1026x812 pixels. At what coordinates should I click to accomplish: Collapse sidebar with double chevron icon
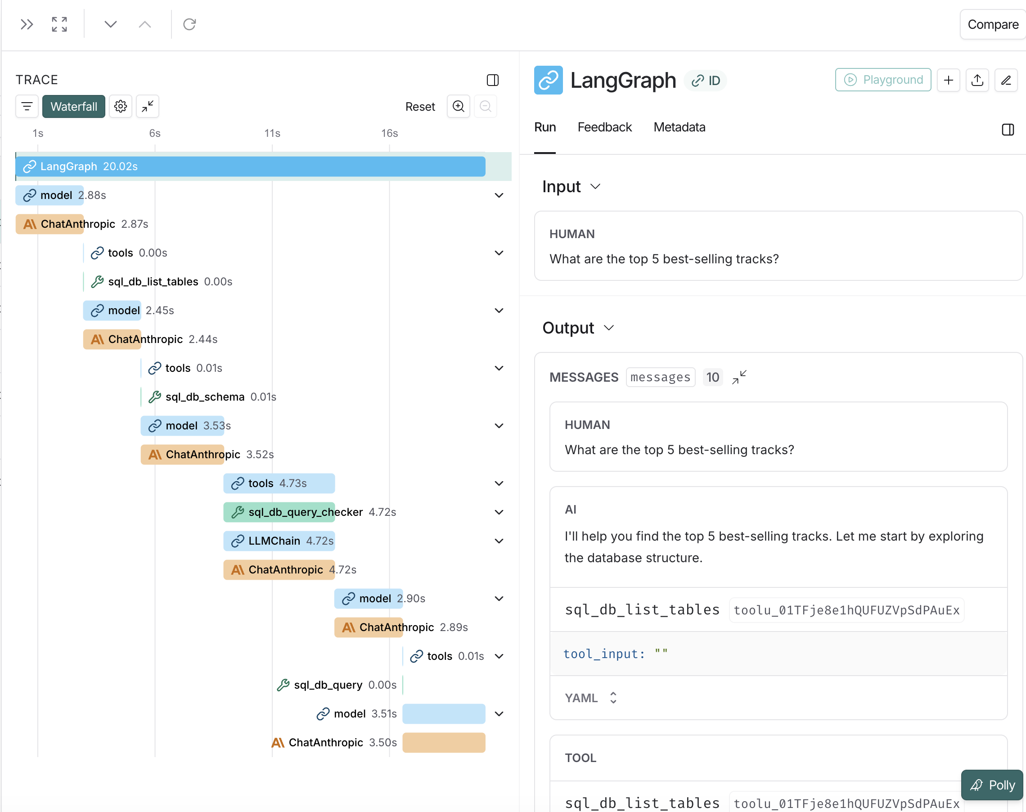pos(27,24)
